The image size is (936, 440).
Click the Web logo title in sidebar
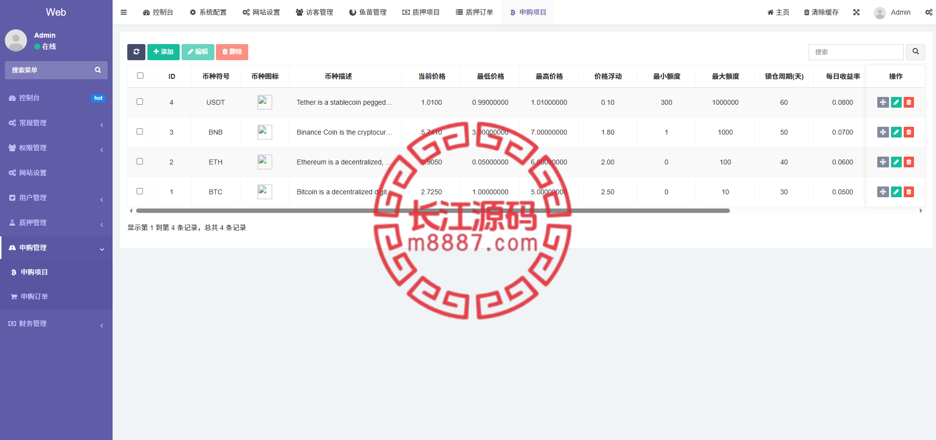(56, 12)
